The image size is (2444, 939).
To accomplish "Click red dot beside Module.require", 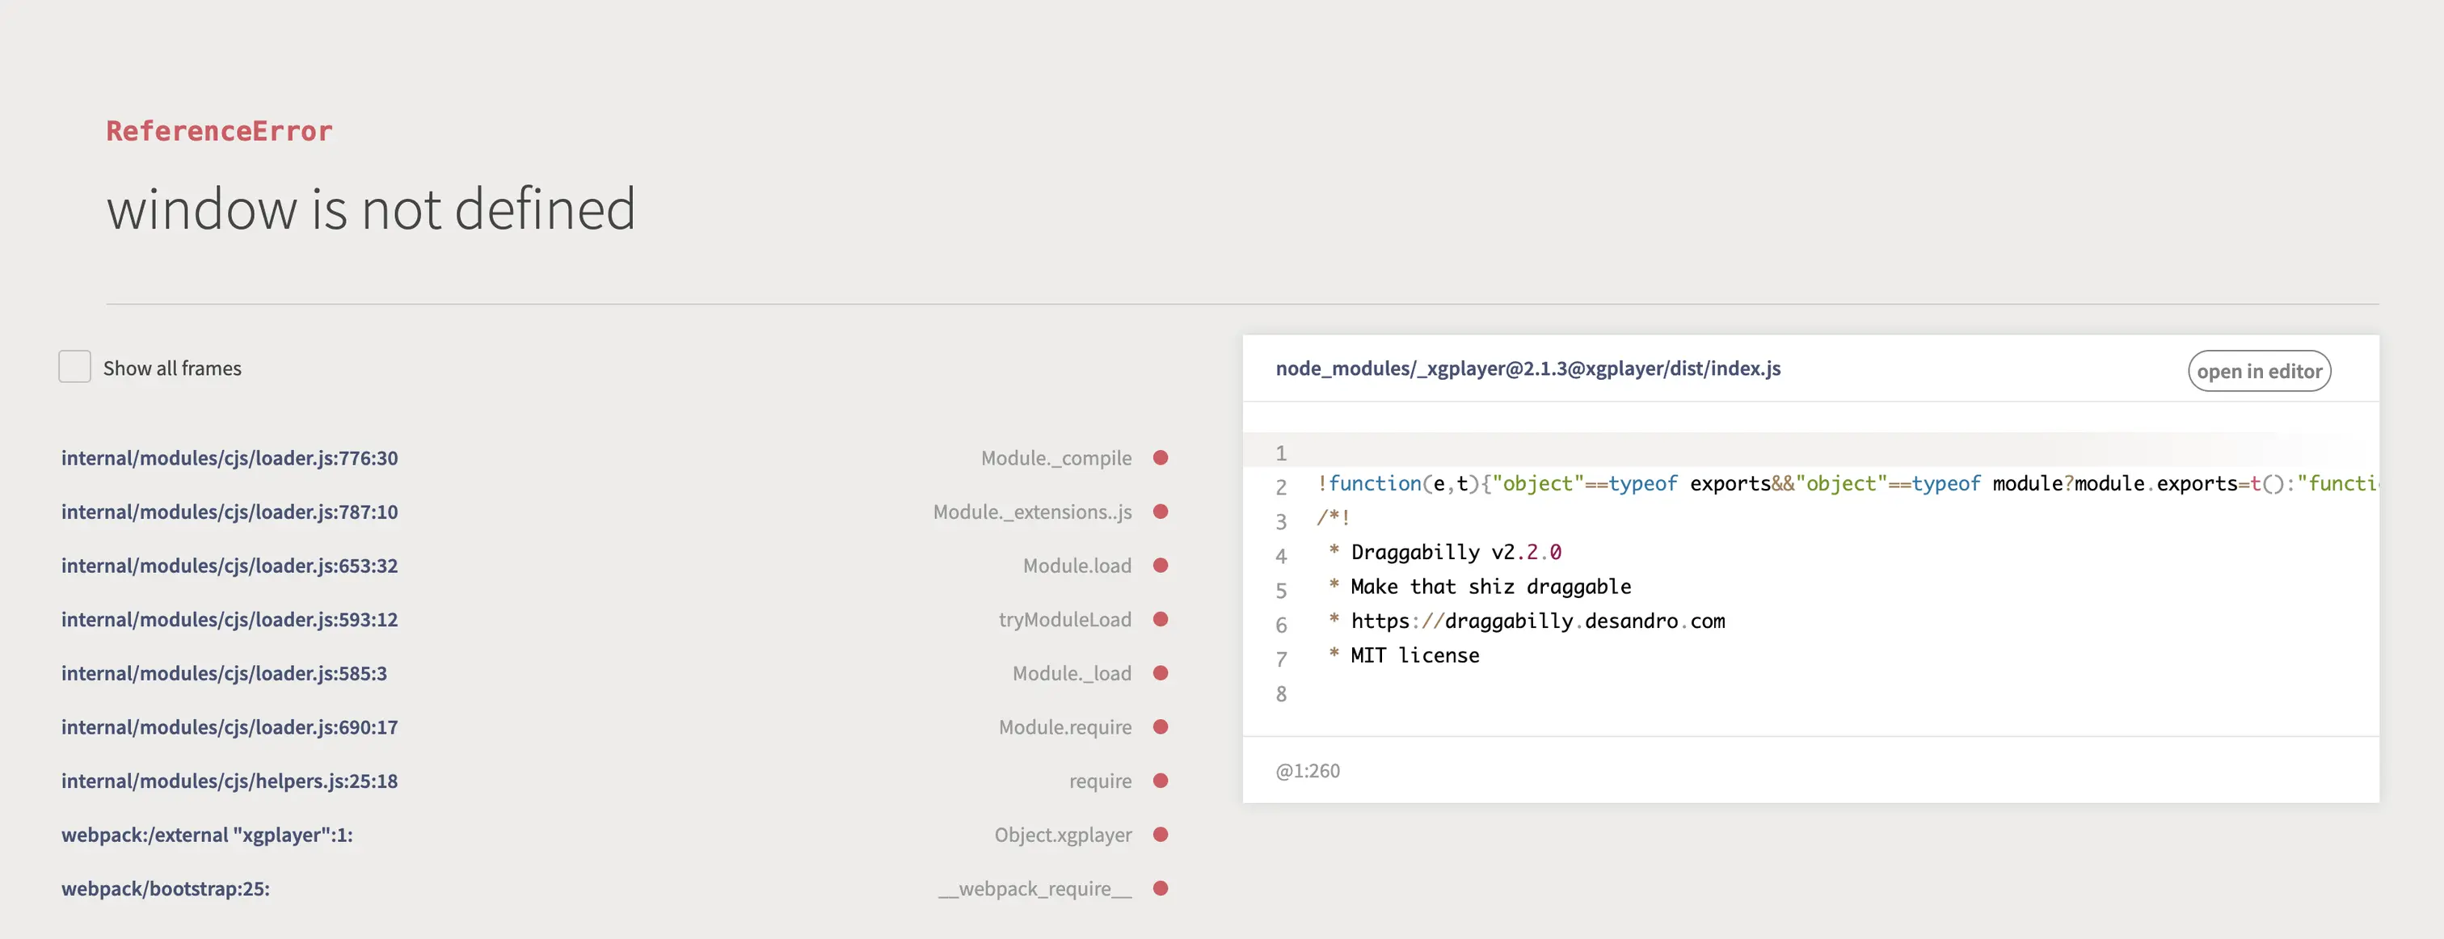I will [x=1161, y=727].
